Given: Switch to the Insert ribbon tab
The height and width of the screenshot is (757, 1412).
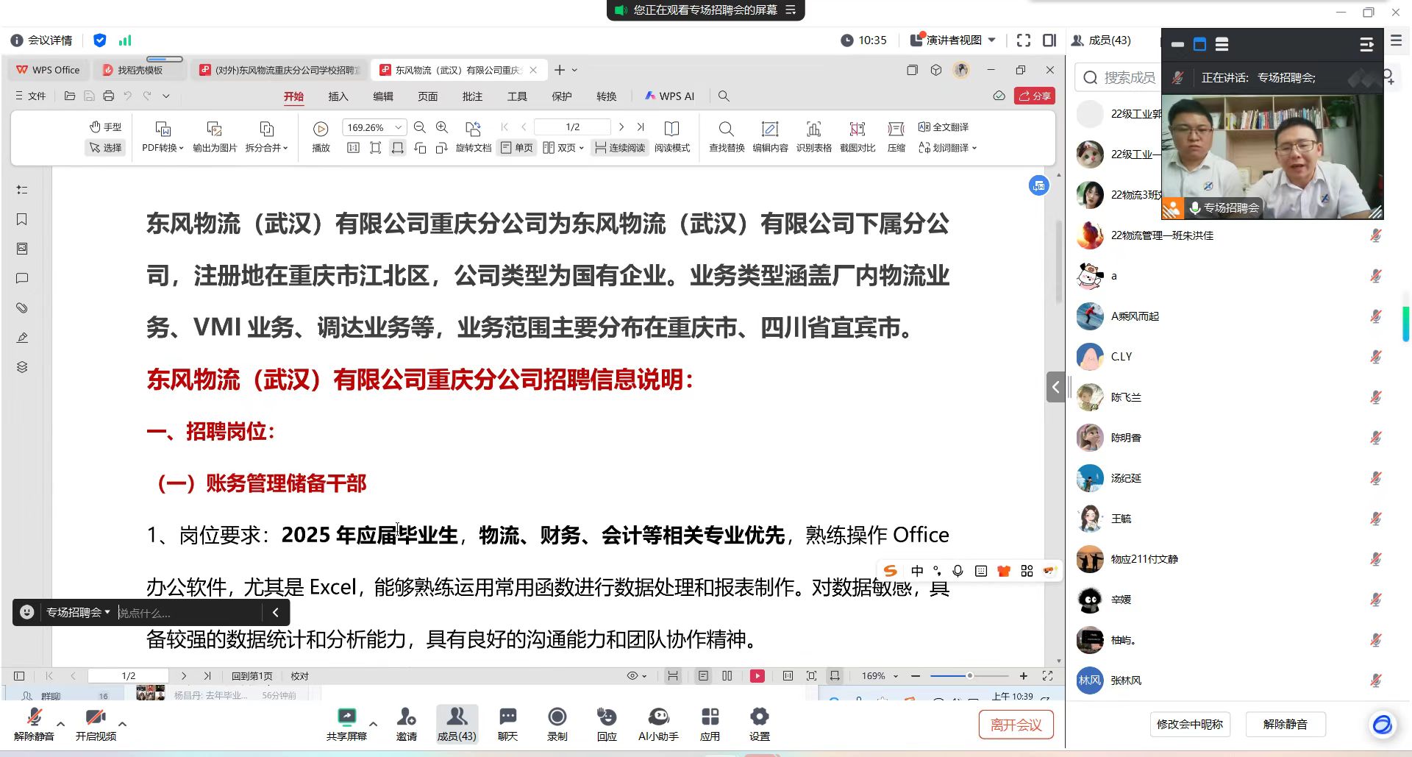Looking at the screenshot, I should point(338,96).
